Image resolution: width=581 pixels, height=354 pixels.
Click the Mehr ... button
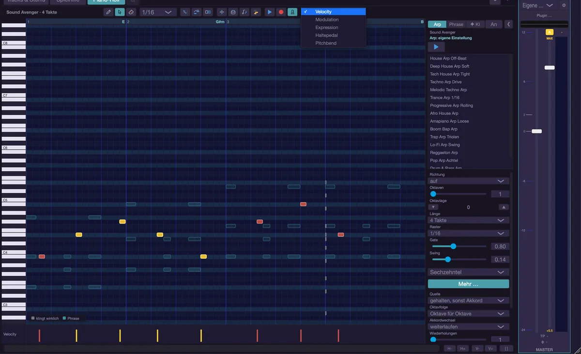[x=468, y=284]
